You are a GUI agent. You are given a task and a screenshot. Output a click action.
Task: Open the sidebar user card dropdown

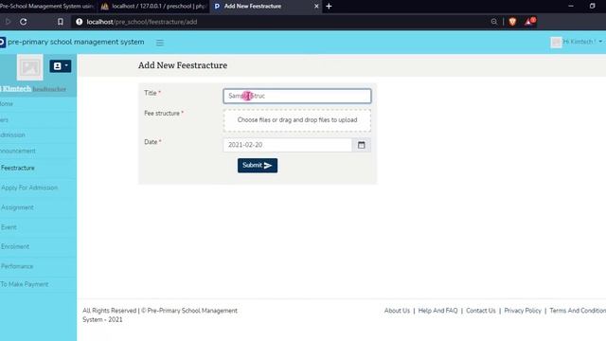pyautogui.click(x=61, y=66)
